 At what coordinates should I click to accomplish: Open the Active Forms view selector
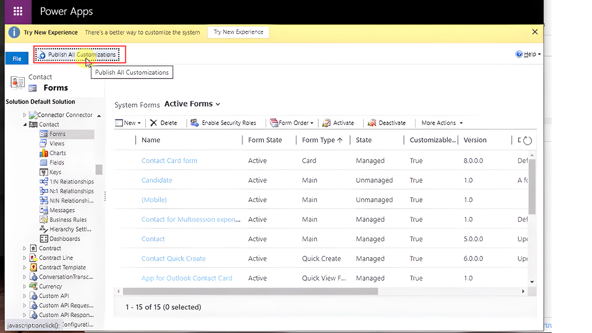192,104
